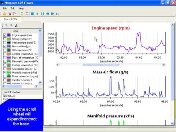The image size is (176, 132).
Task: Click the chart panel scroll down arrow
Action: (172, 124)
